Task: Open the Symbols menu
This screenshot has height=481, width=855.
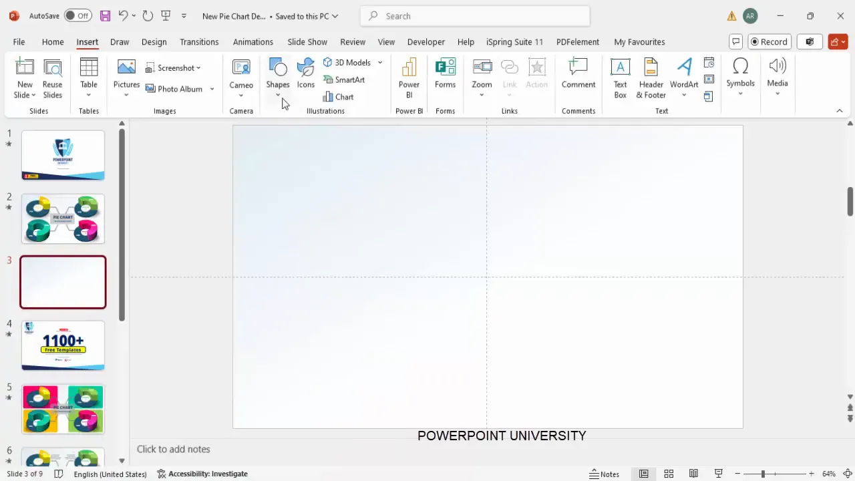Action: coord(740,77)
